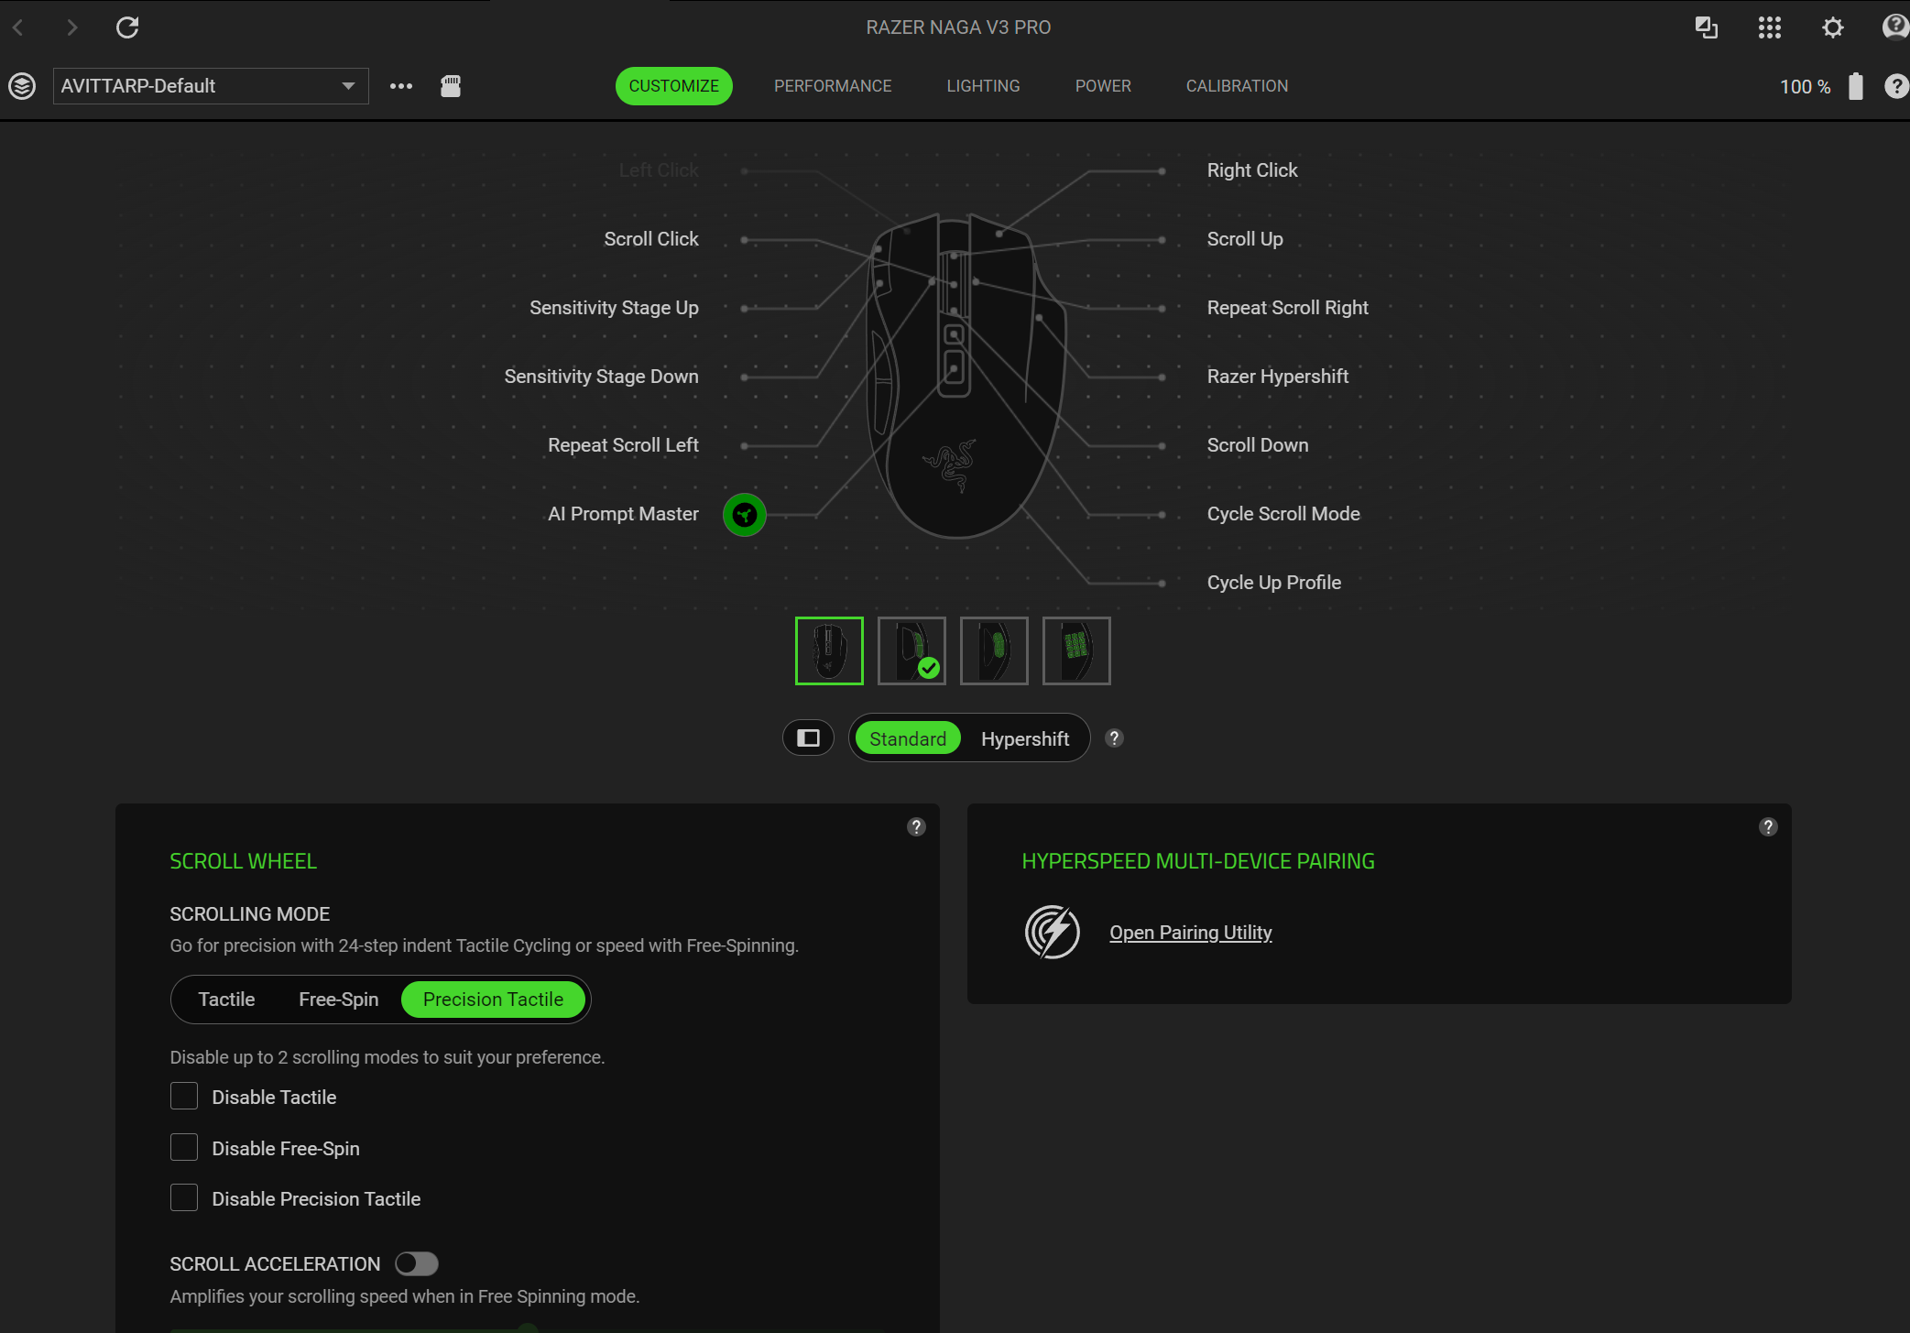Viewport: 1910px width, 1333px height.
Task: Open help beside the battery indicator
Action: coord(1896,86)
